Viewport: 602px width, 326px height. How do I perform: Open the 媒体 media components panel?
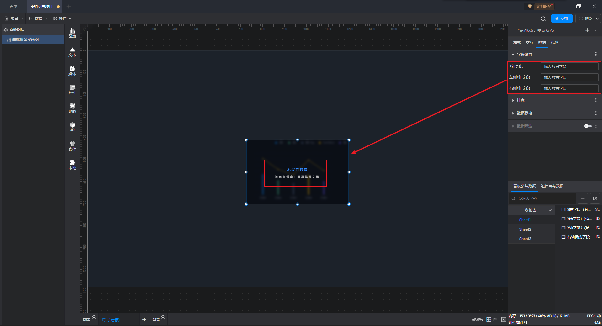pyautogui.click(x=72, y=71)
